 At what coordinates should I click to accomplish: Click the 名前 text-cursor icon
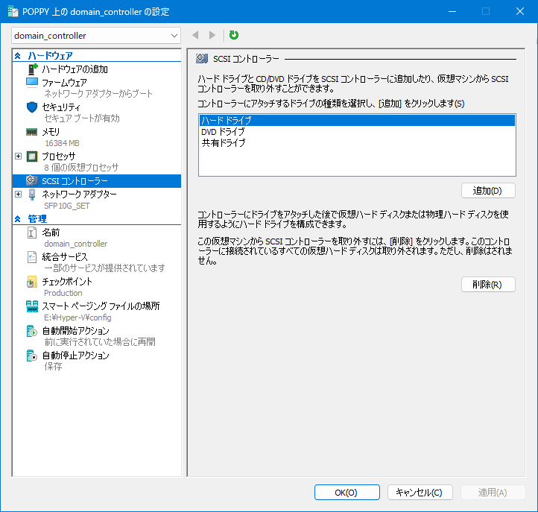(x=31, y=233)
